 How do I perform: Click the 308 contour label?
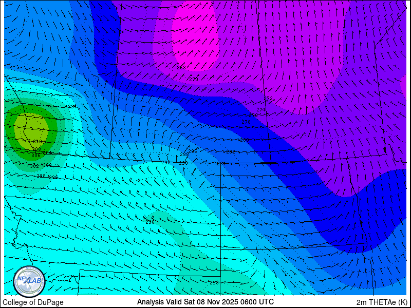(36, 149)
